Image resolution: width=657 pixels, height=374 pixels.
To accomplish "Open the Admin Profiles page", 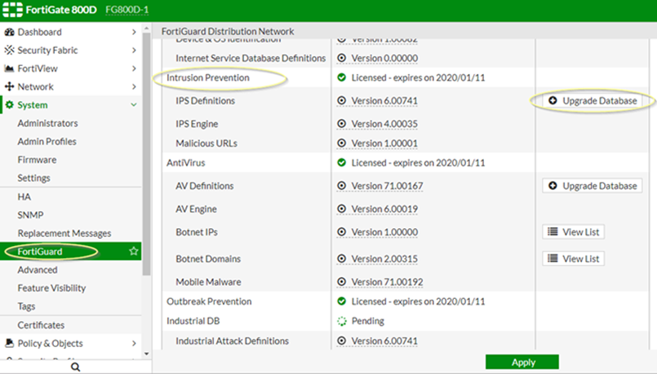I will point(47,142).
